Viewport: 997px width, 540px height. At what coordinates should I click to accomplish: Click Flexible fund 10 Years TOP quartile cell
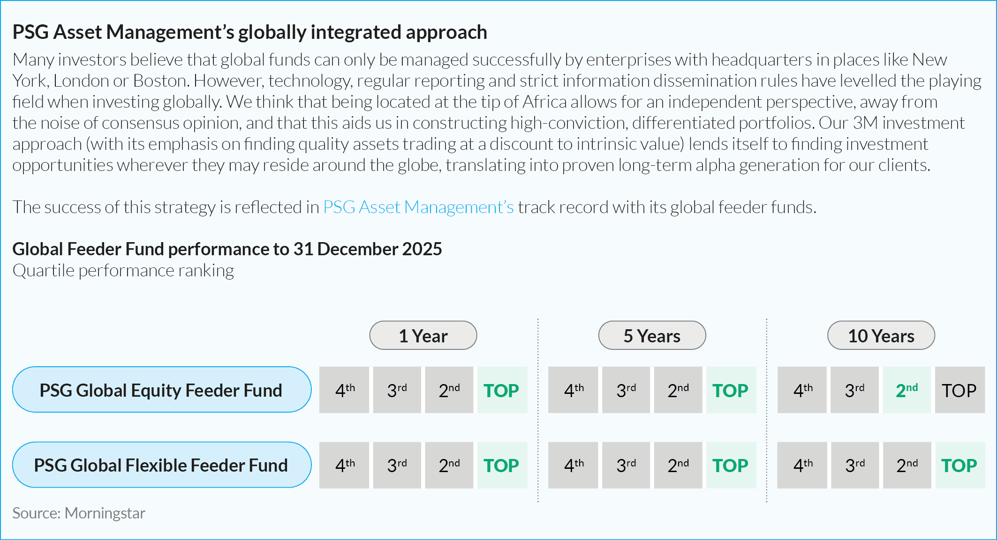pyautogui.click(x=960, y=466)
